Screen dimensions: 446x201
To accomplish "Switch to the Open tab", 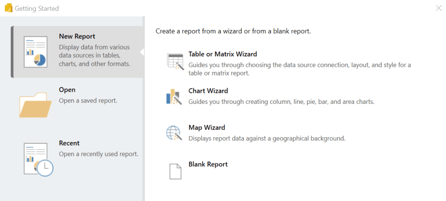I will [x=67, y=90].
